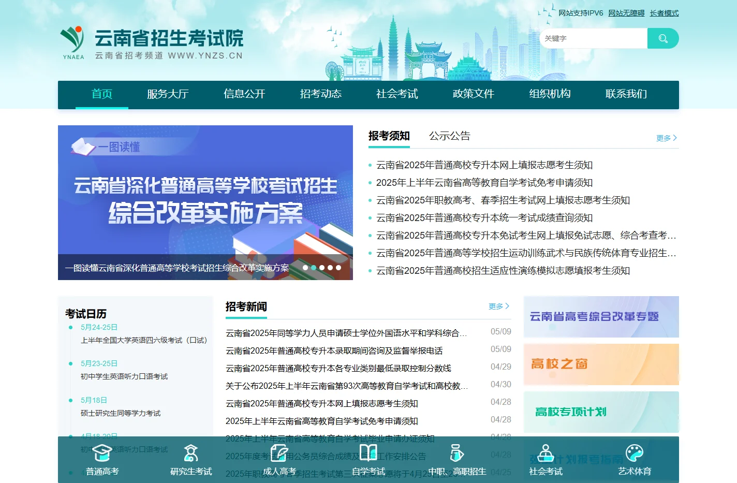737x483 pixels.
Task: Open news 专升本录取期间咨询及监督举报电话
Action: (334, 350)
